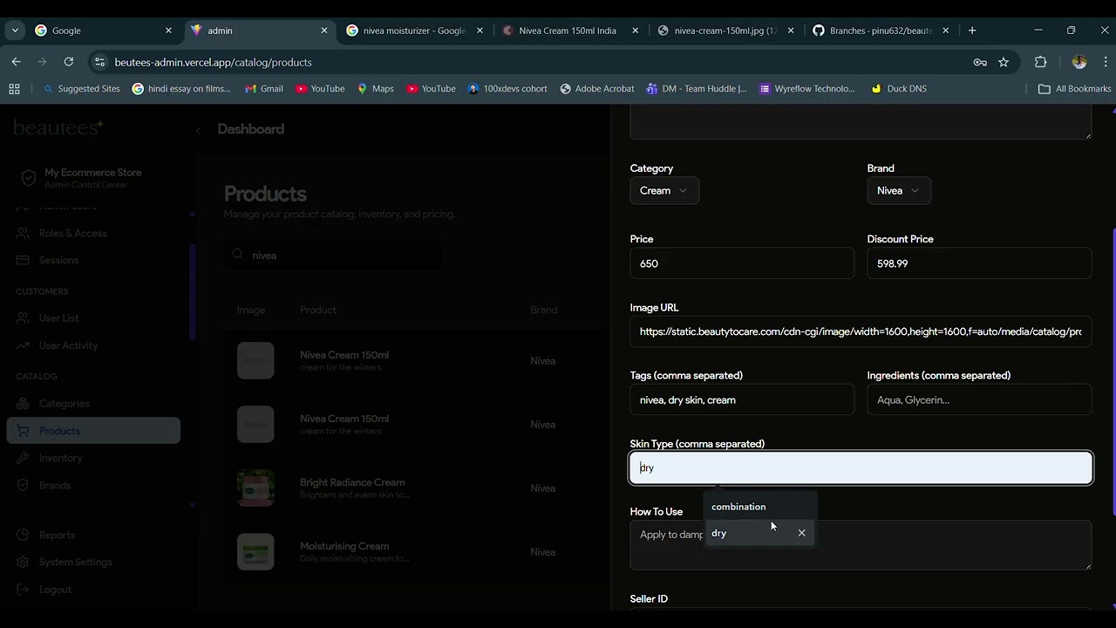
Task: Click the Moisturising Cream product thumbnail
Action: pos(255,552)
